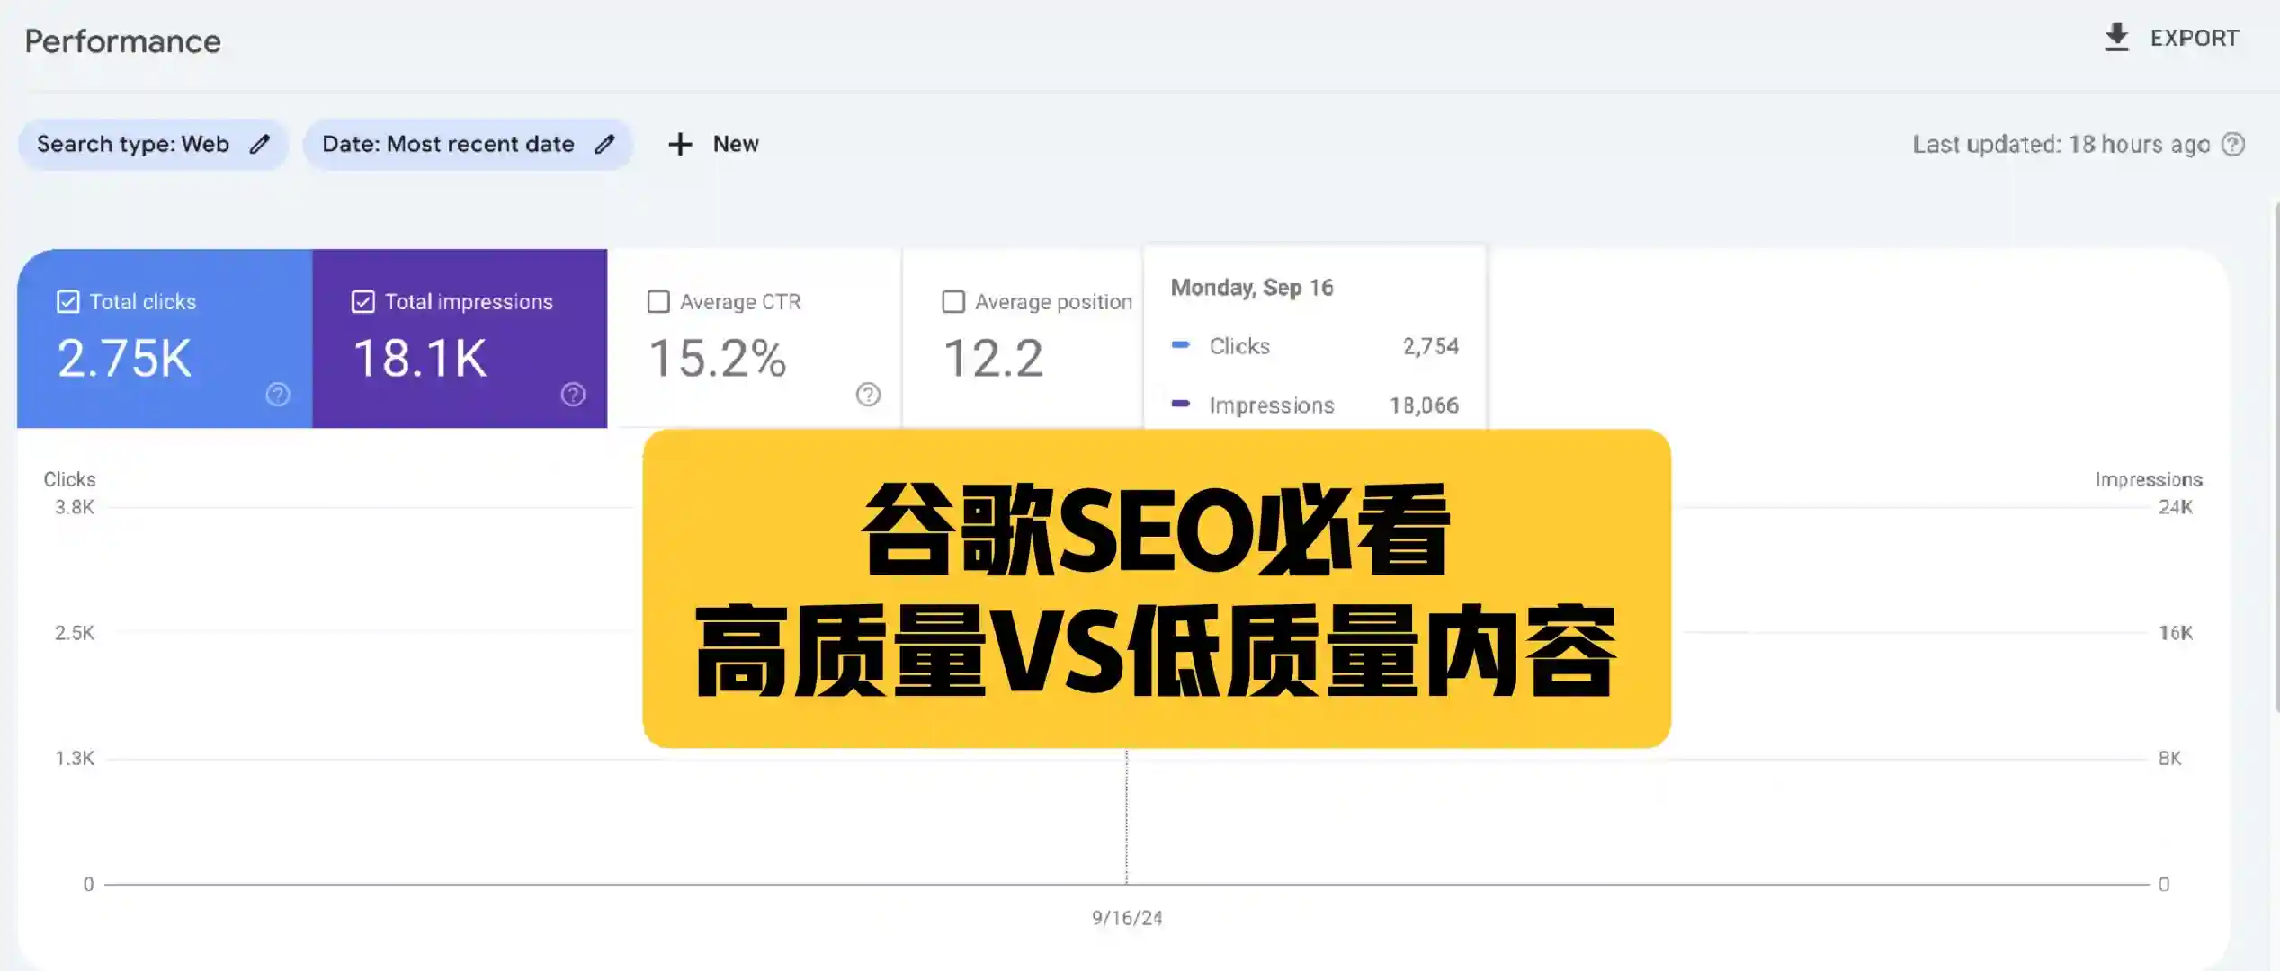2280x971 pixels.
Task: Click the plus icon next to New
Action: pyautogui.click(x=679, y=144)
